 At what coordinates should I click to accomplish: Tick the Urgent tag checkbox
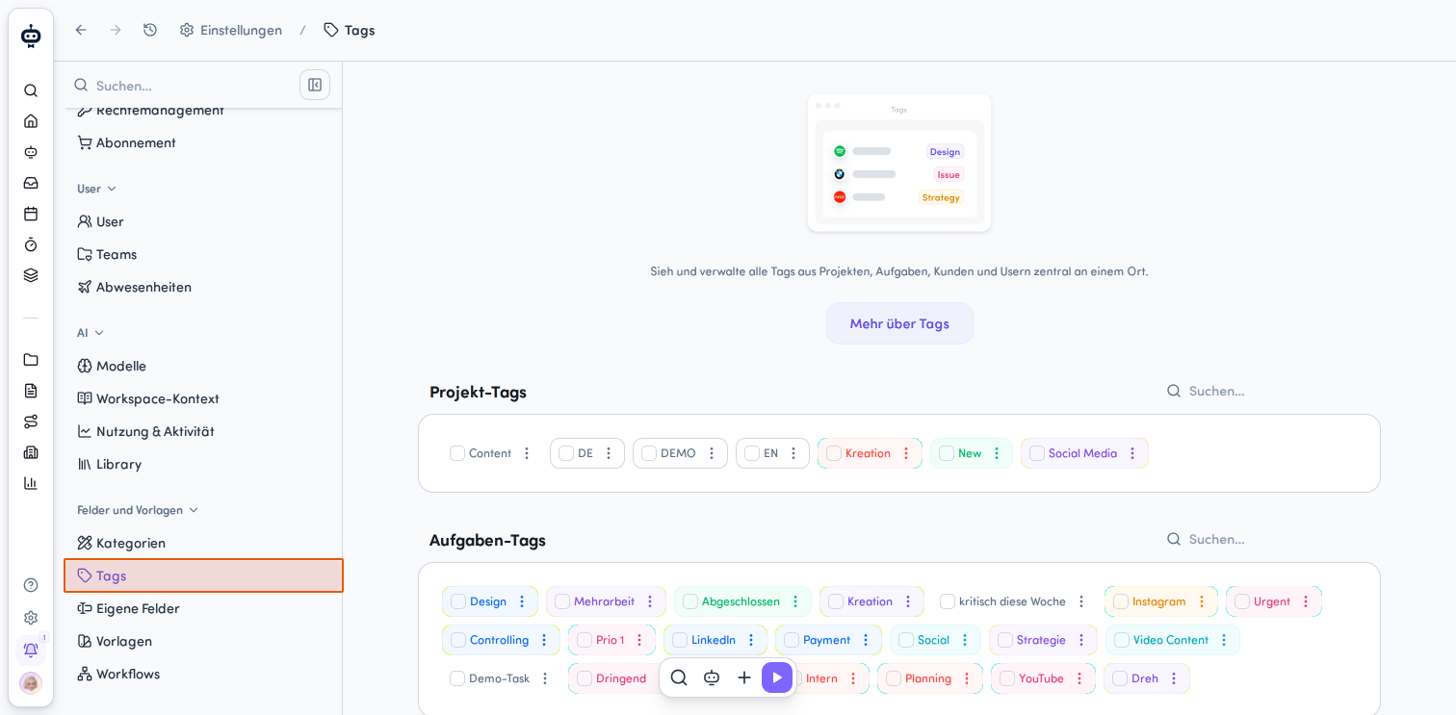1242,601
